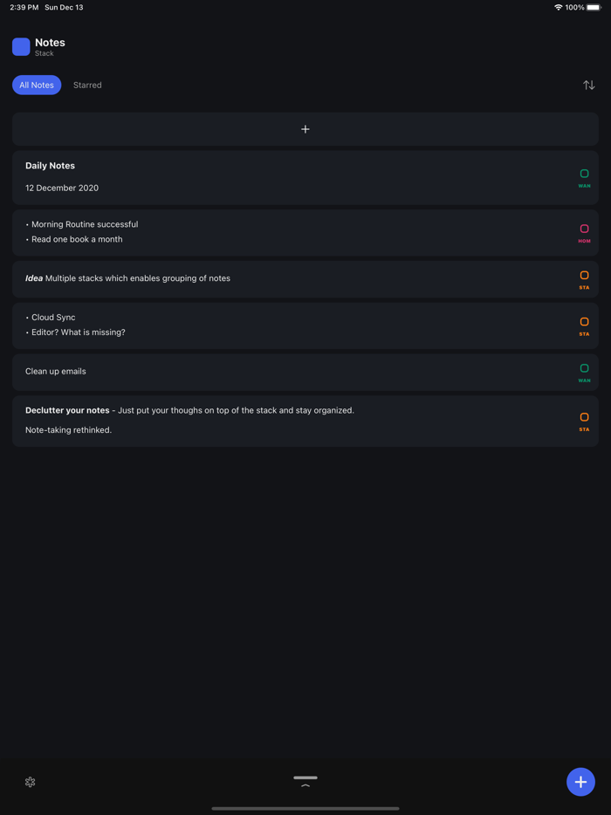Open the Daily Notes note
611x815 pixels.
click(262, 177)
